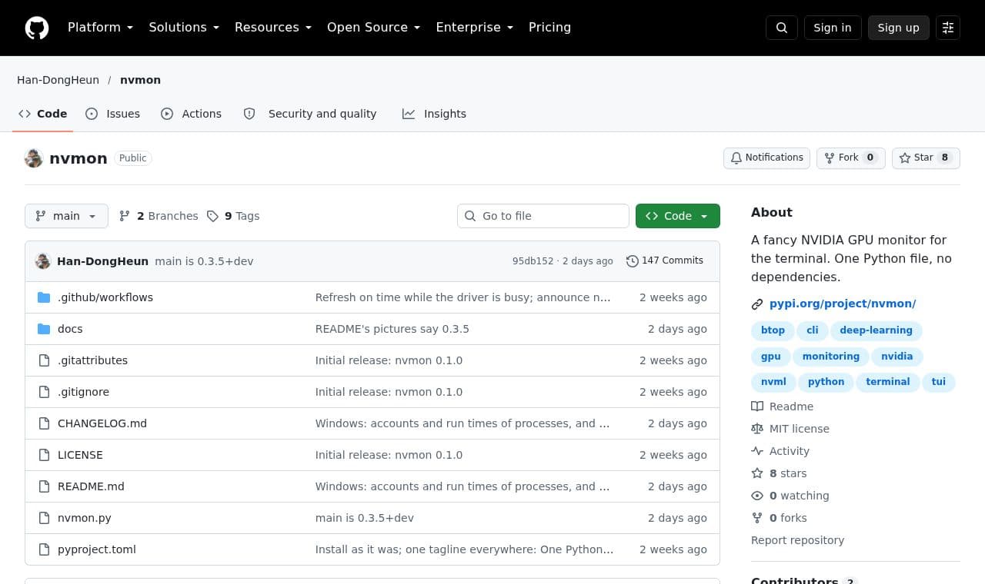985x584 pixels.
Task: Open commit hash 95db152
Action: [x=533, y=261]
